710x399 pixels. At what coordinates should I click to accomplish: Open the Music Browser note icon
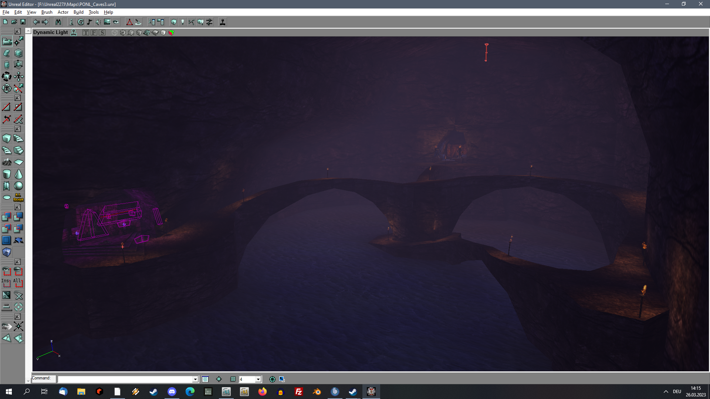click(x=89, y=22)
